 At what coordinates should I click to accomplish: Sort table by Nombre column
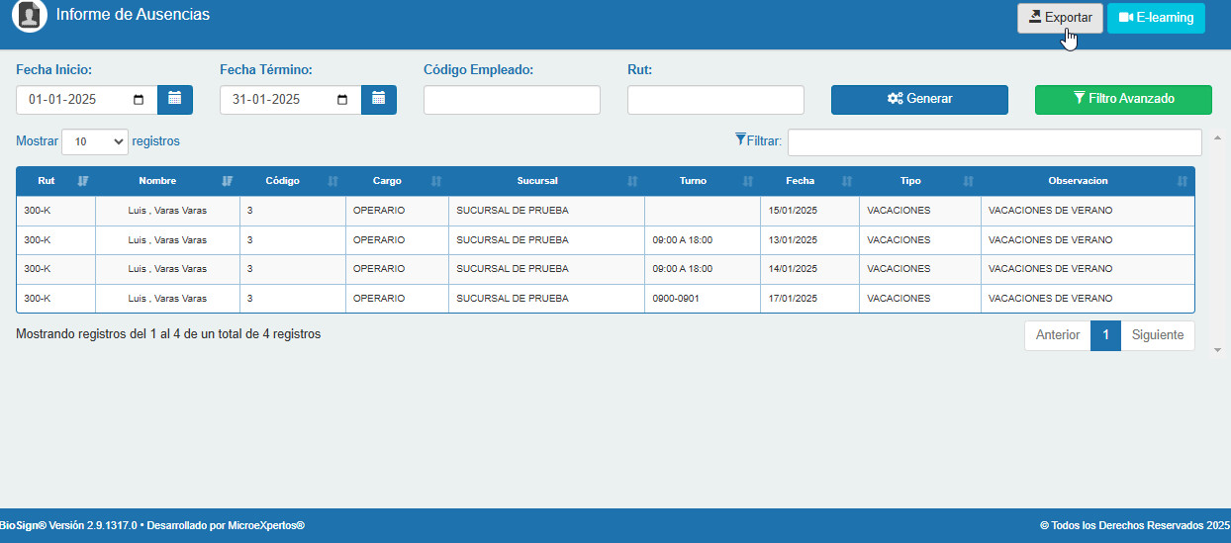pyautogui.click(x=168, y=181)
